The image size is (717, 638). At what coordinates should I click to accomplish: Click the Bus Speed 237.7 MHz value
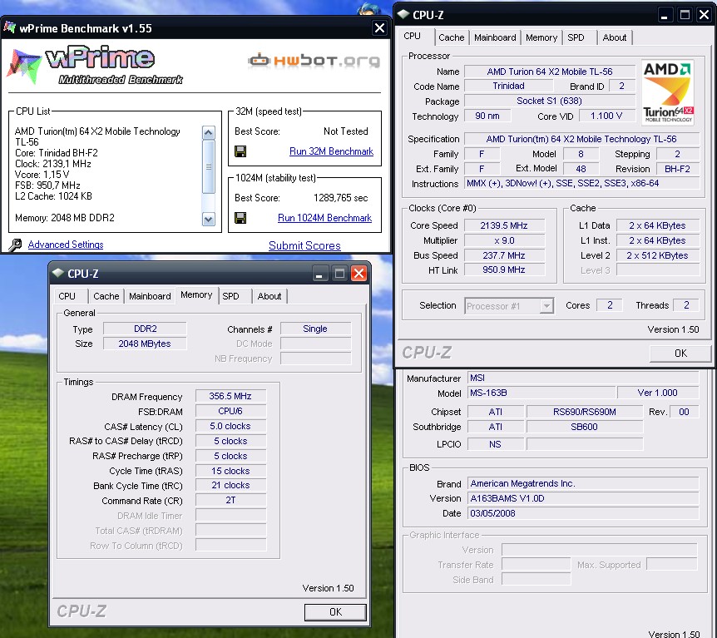(x=504, y=255)
